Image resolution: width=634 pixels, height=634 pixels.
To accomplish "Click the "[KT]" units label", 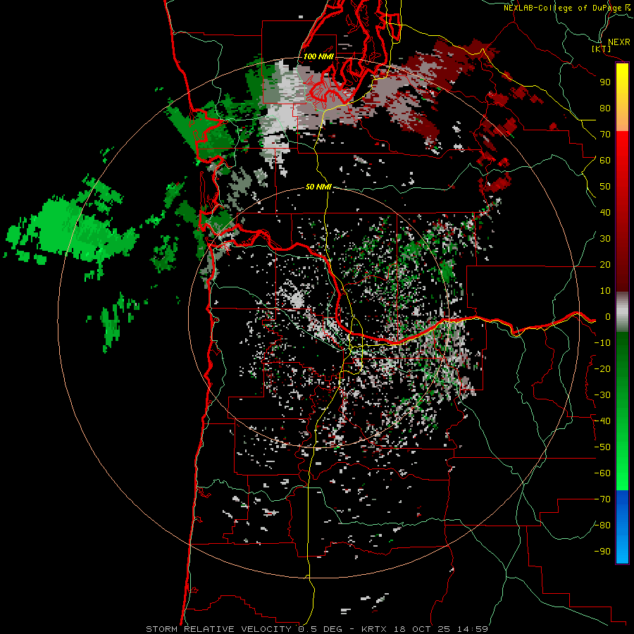I will 602,49.
